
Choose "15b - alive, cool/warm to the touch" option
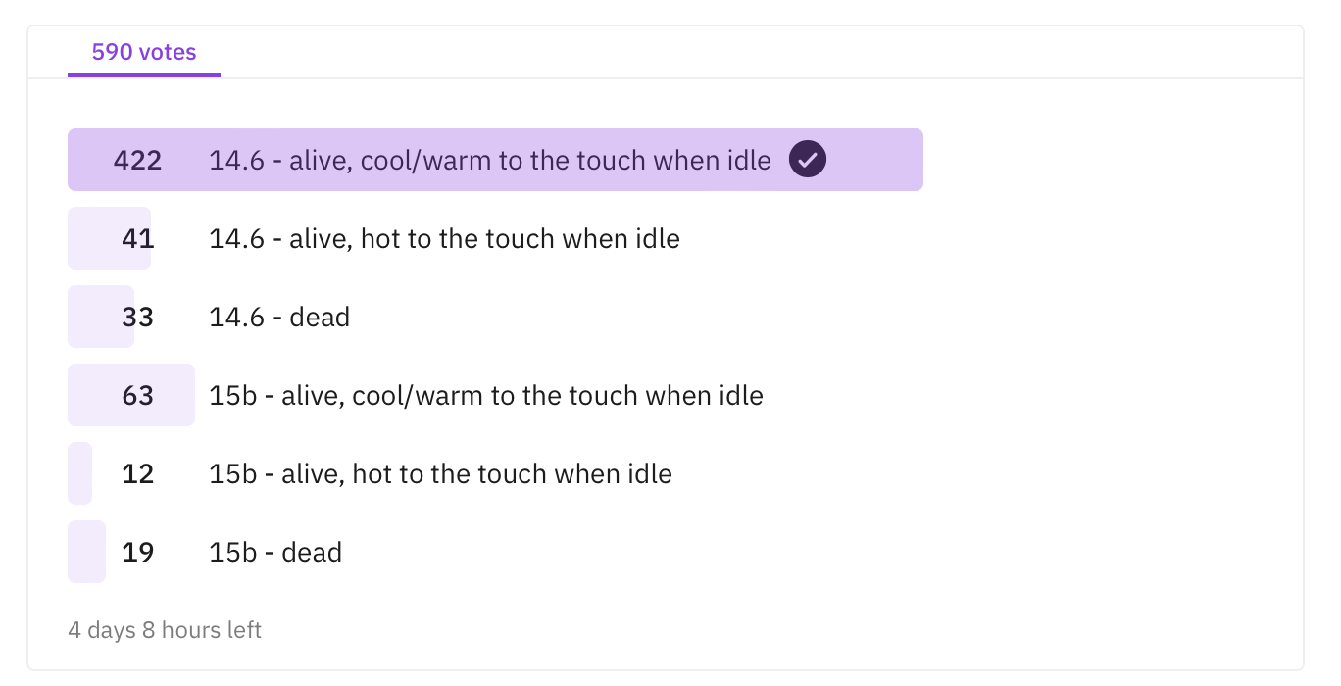(486, 395)
